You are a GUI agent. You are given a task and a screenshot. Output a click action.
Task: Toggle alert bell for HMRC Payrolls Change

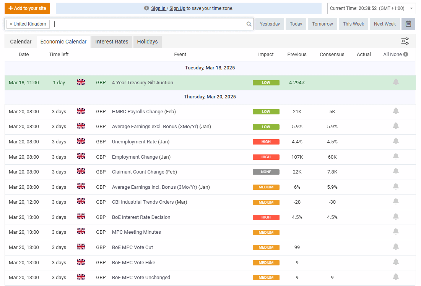tap(396, 111)
